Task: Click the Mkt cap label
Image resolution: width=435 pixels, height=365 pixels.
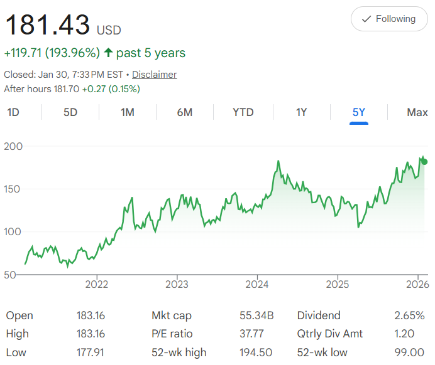Action: click(170, 315)
